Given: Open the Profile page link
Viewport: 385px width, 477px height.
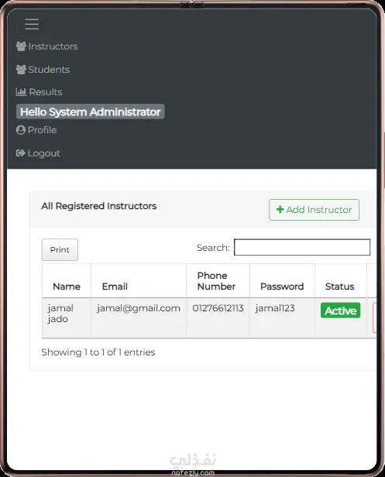Looking at the screenshot, I should click(x=36, y=130).
